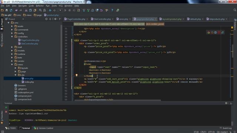Collapse the cms folder
The image size is (237, 133).
tap(9, 23)
